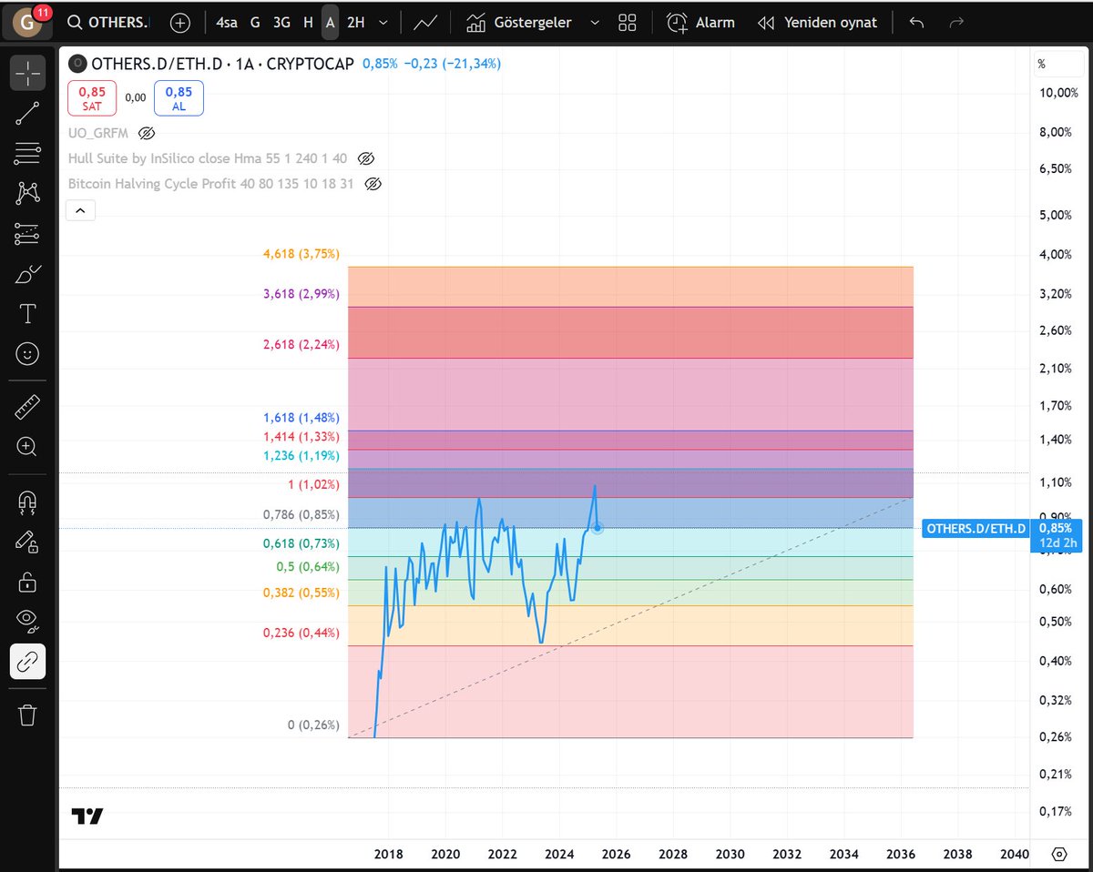The image size is (1093, 872).
Task: Open the symbol search for OTHERS.
Action: coord(109,23)
